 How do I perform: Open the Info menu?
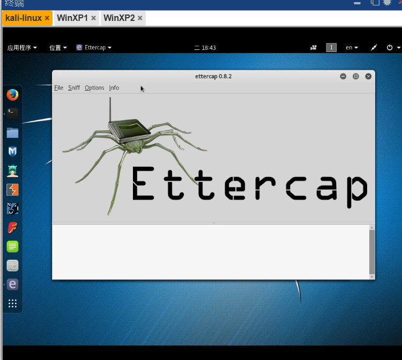click(x=114, y=88)
